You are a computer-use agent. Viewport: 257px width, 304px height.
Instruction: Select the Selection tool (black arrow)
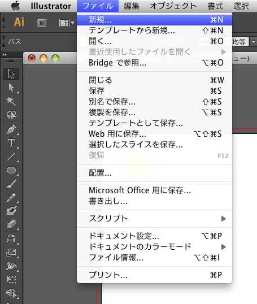[x=11, y=74]
